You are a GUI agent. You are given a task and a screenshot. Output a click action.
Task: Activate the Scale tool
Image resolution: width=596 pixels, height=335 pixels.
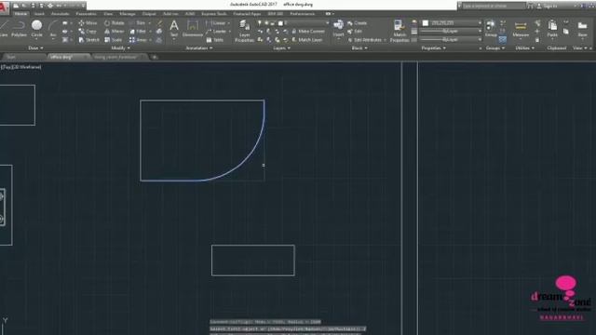[114, 40]
